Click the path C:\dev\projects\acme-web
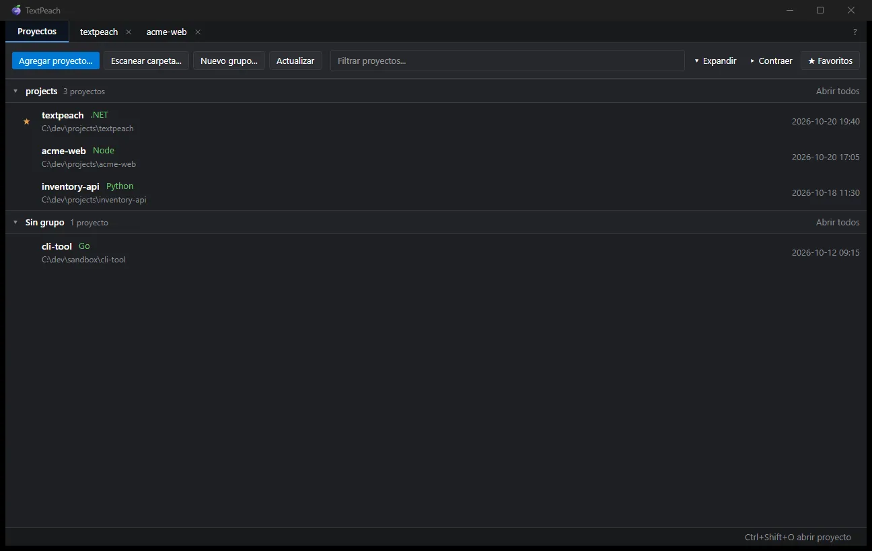872x551 pixels. coord(89,164)
